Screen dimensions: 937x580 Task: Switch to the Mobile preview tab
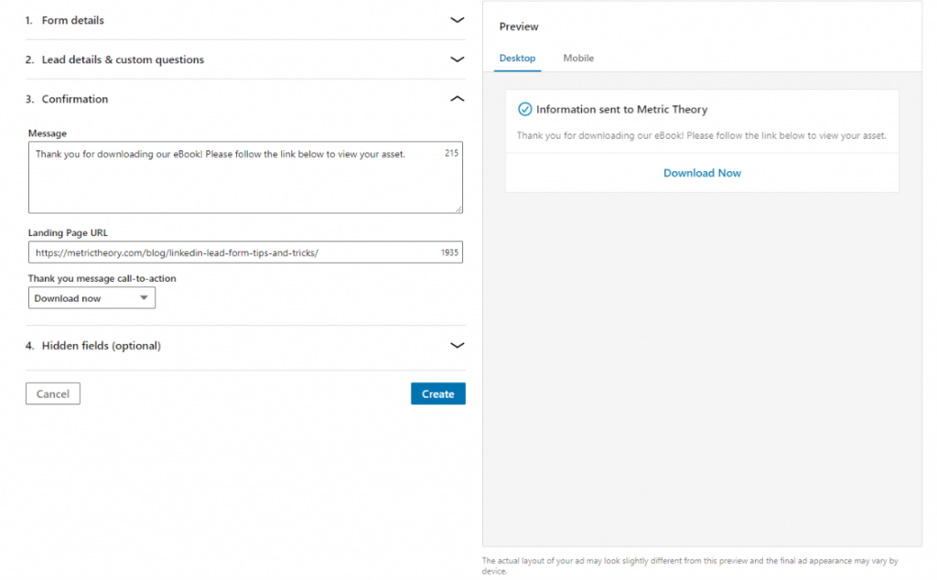coord(577,58)
